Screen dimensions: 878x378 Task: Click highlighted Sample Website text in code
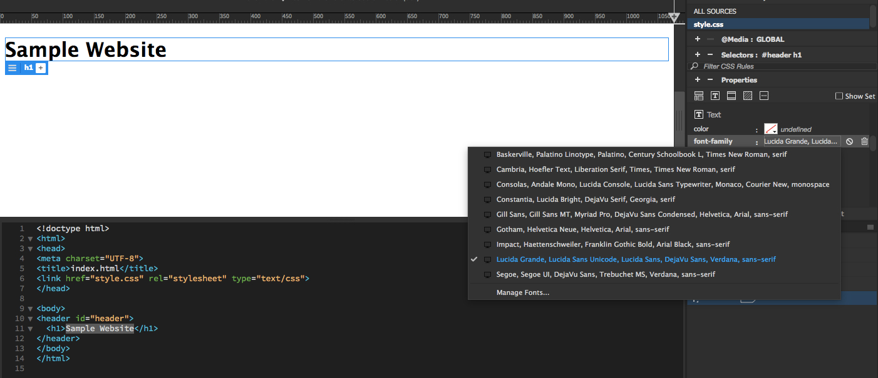[x=100, y=329]
